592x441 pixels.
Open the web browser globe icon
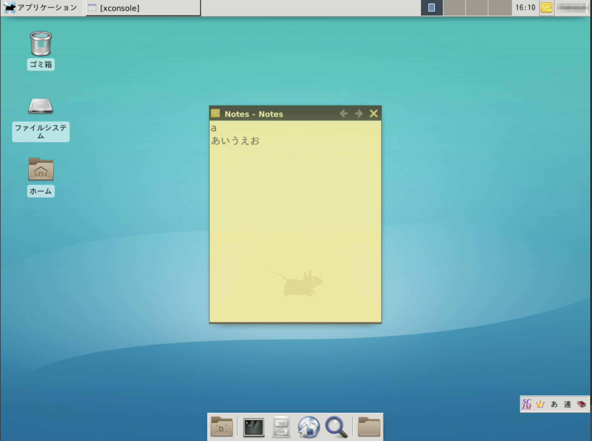pyautogui.click(x=308, y=427)
